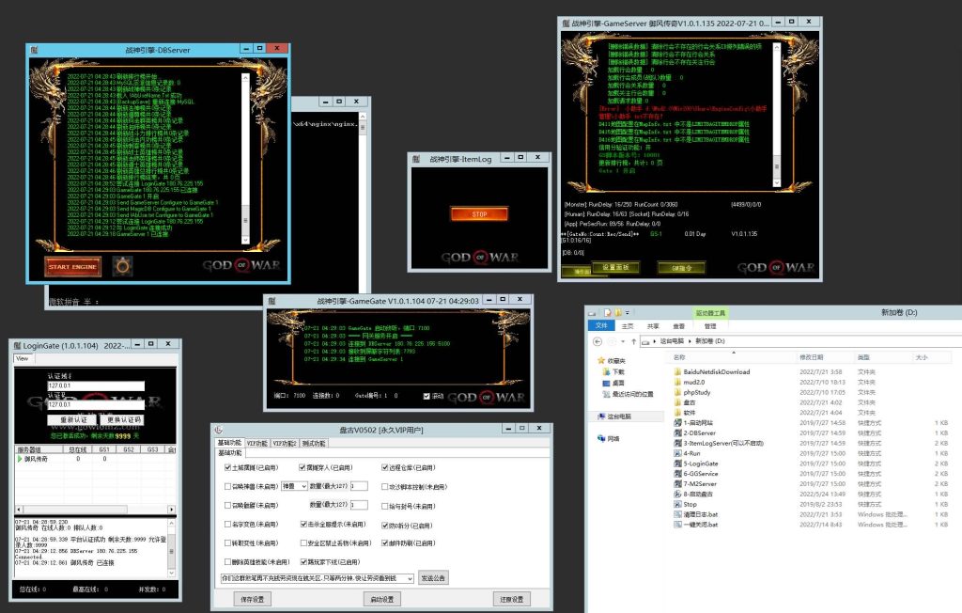This screenshot has height=613, width=962.
Task: Click the START ENGINE button in DBServer
Action: click(72, 266)
